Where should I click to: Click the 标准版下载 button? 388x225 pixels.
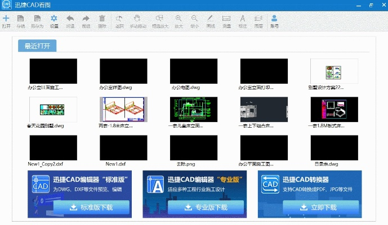point(91,207)
